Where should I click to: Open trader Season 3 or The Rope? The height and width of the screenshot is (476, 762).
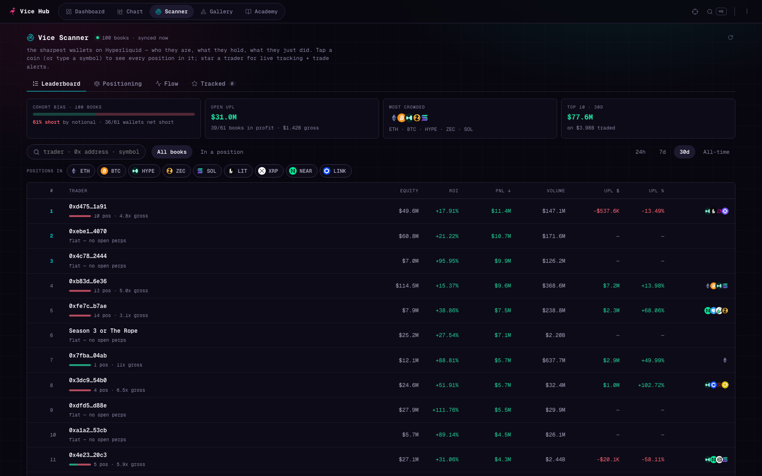(103, 331)
